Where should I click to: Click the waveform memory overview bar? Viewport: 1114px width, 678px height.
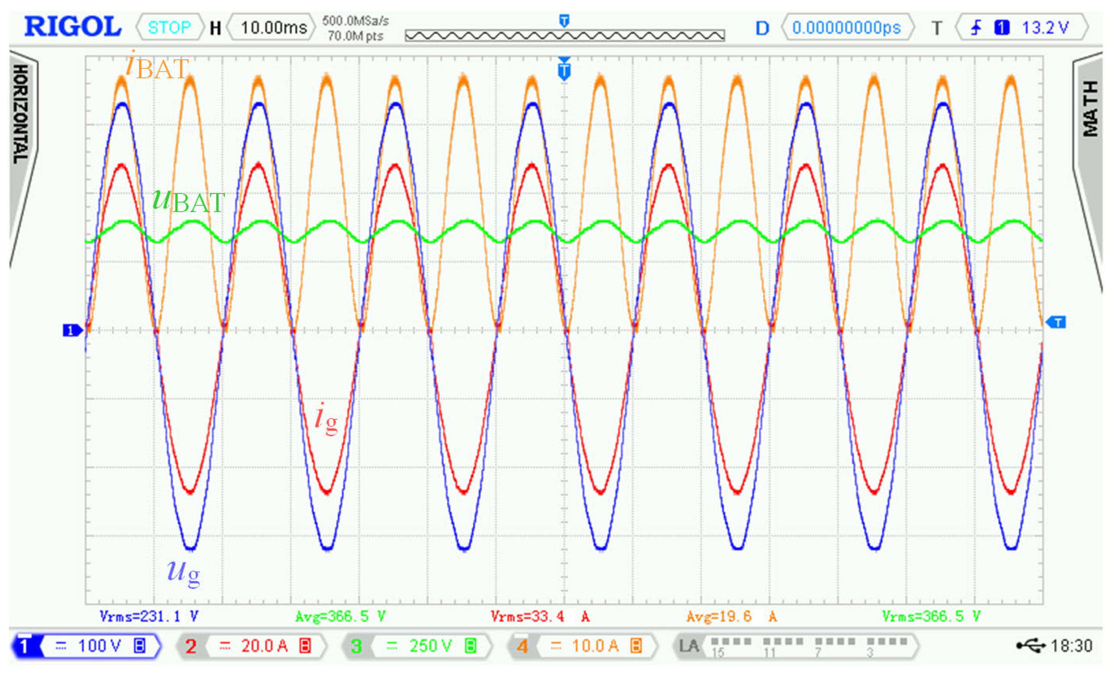(565, 35)
